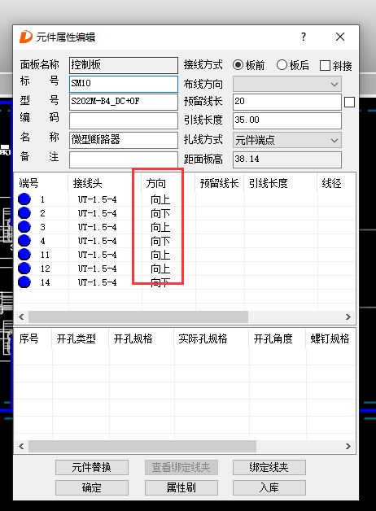The height and width of the screenshot is (511, 376).
Task: Click the 方向 column header
Action: [155, 183]
